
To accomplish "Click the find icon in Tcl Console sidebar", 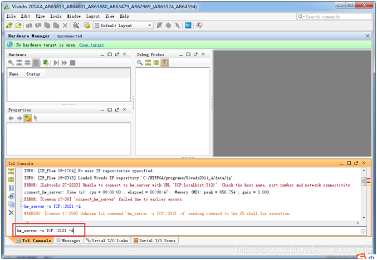I will pos(11,197).
